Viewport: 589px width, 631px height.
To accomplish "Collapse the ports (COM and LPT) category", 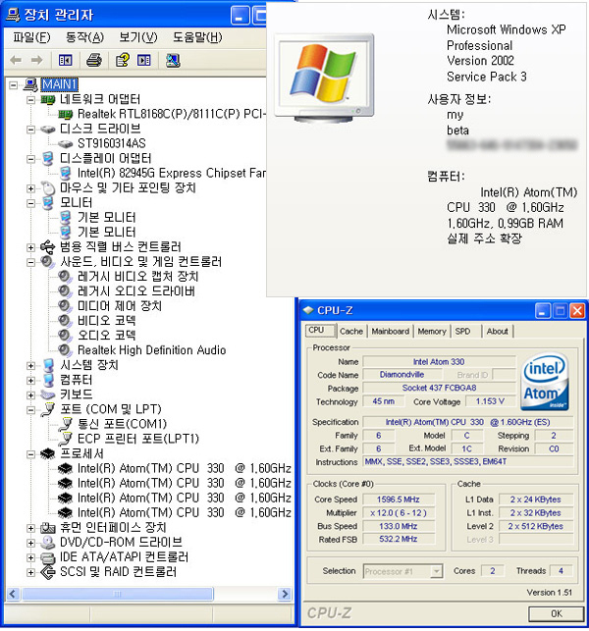I will pos(30,409).
